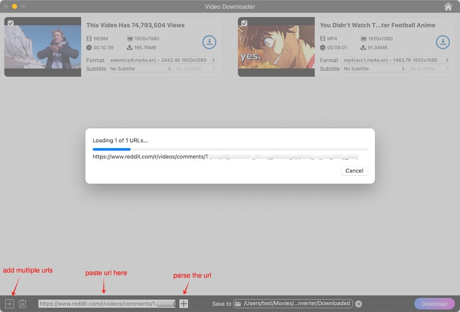
Task: Click the '195.76MB' file size text
Action: click(145, 47)
